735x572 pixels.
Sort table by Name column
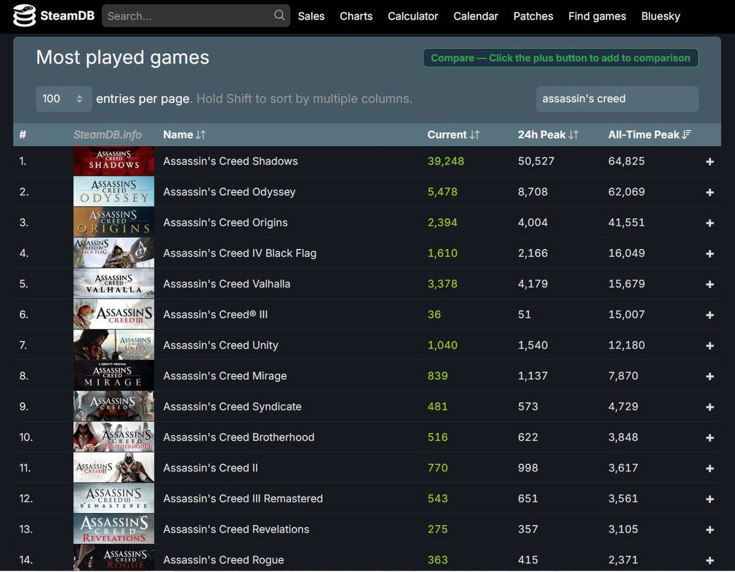[184, 135]
